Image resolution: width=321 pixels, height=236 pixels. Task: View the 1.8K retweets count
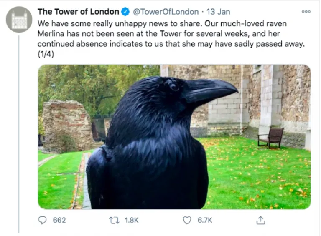click(x=131, y=220)
